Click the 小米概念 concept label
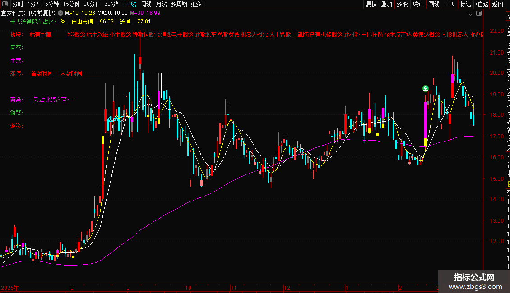Image resolution: width=510 pixels, height=293 pixels. point(120,34)
